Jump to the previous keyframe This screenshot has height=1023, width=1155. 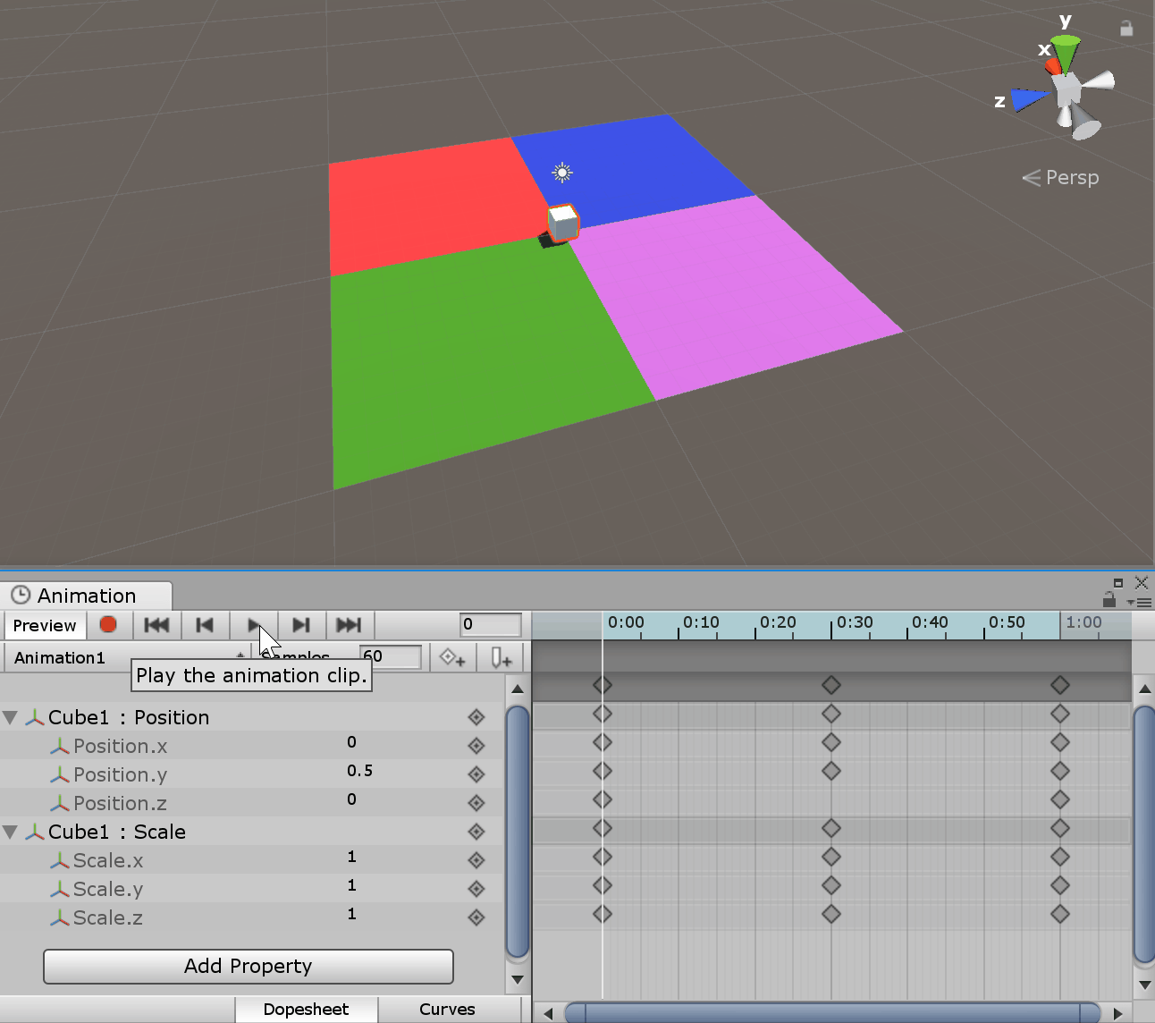(205, 624)
